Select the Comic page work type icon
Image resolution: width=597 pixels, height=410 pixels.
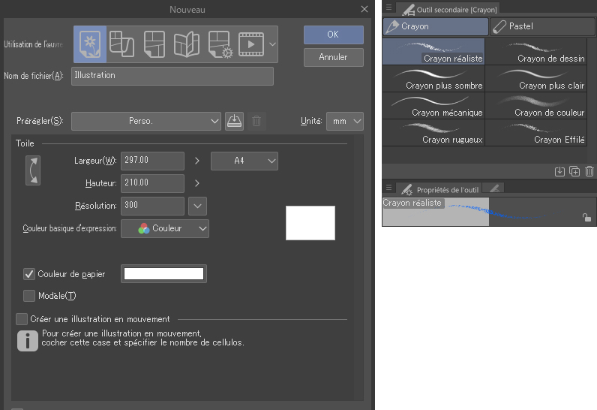154,44
